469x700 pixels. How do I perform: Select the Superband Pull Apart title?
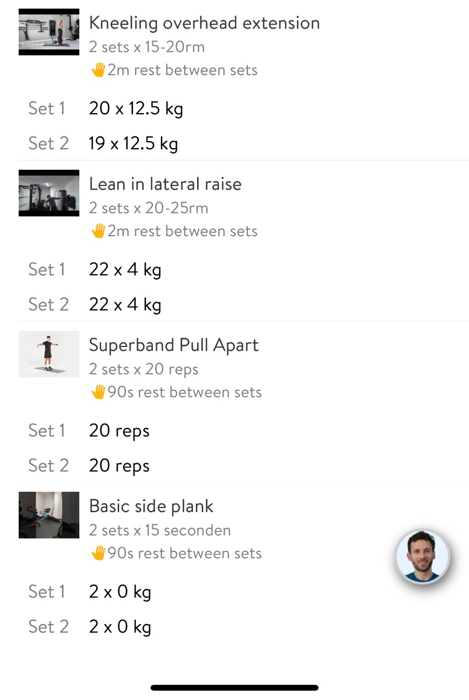click(174, 345)
